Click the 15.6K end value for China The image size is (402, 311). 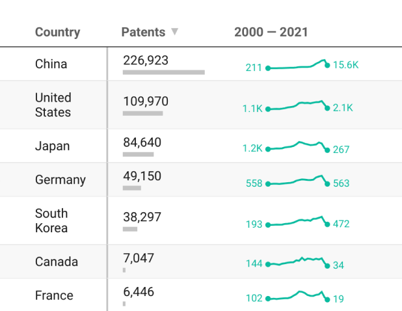(x=345, y=65)
